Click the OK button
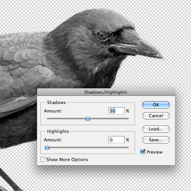This screenshot has width=191, height=191. pos(156,105)
